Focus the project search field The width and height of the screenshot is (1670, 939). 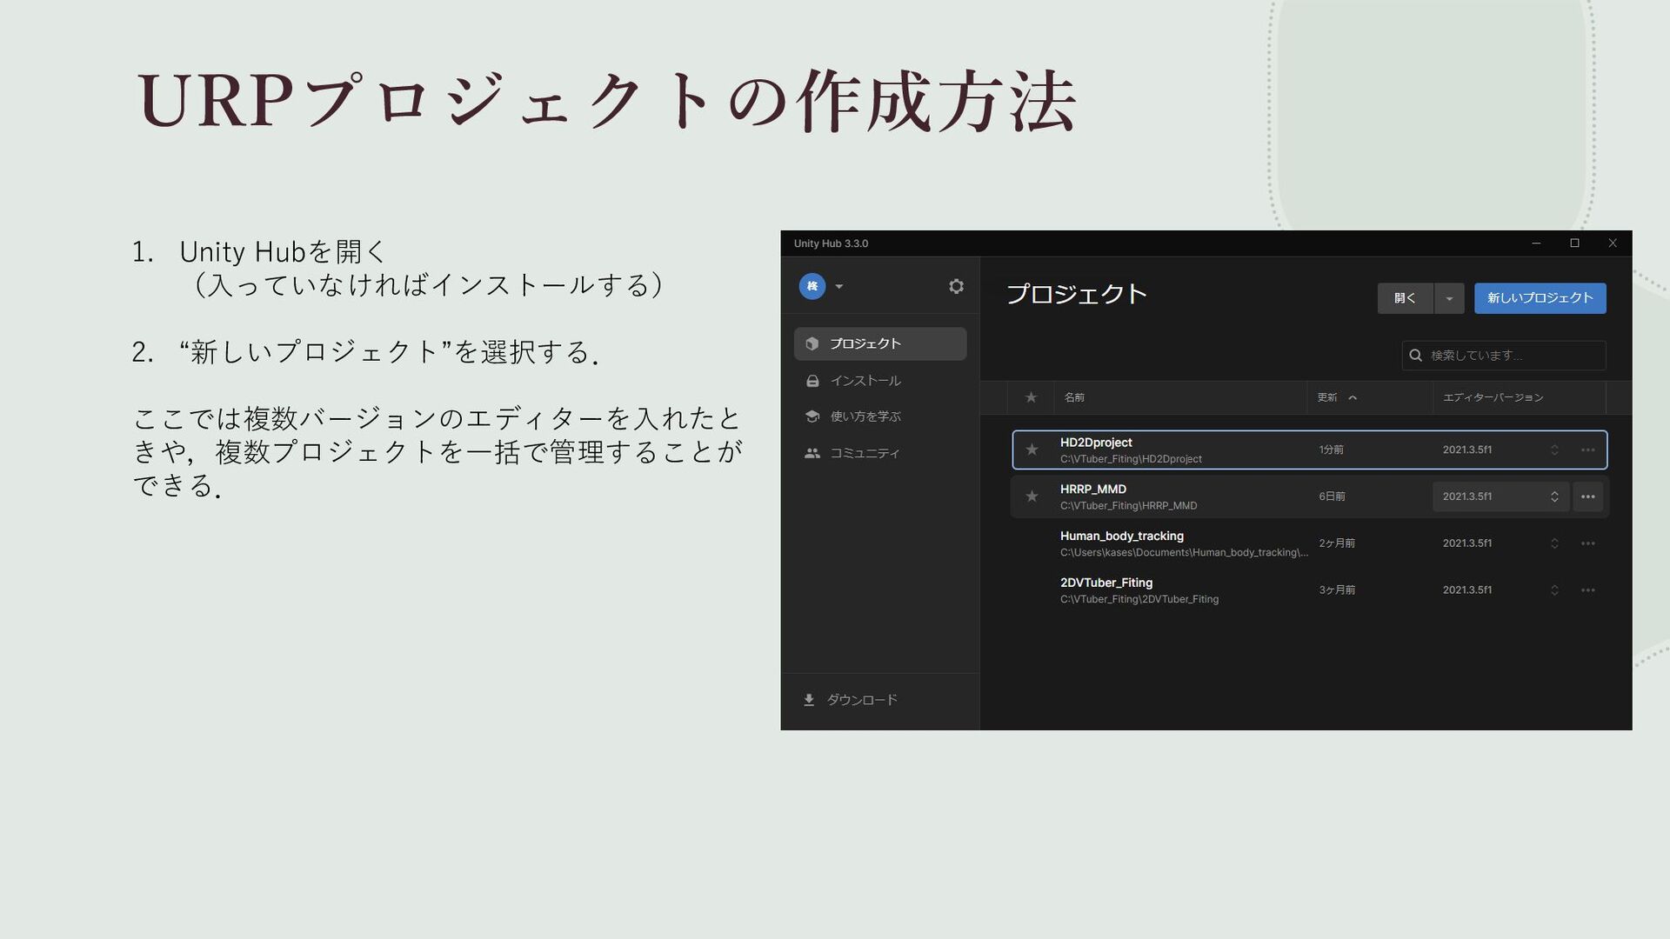coord(1504,356)
